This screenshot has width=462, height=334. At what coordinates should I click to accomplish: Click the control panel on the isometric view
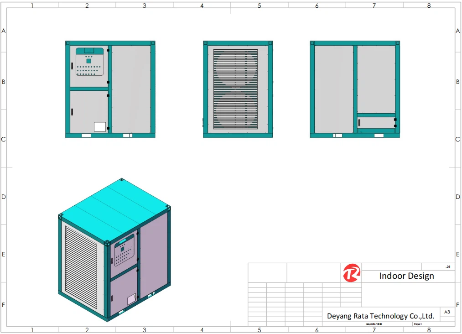pos(123,253)
